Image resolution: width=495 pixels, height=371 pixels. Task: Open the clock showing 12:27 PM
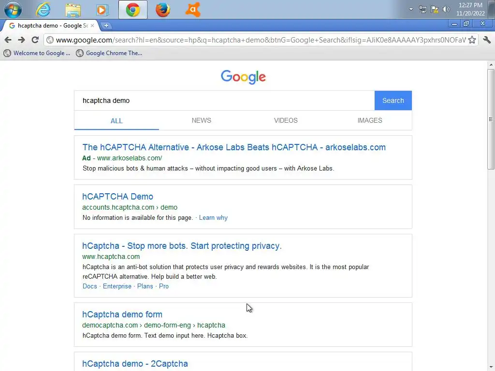[470, 9]
